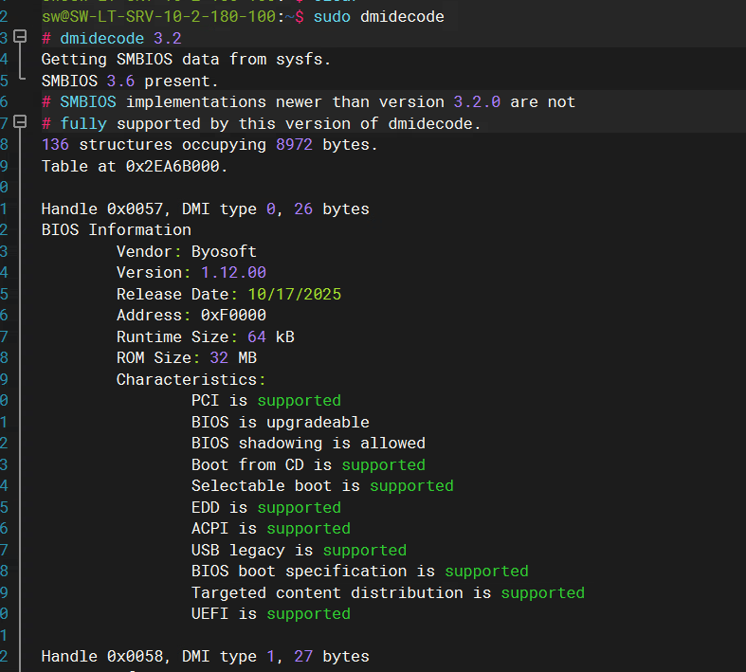Click 'Targeted content distribution' text
746x672 pixels.
click(327, 592)
